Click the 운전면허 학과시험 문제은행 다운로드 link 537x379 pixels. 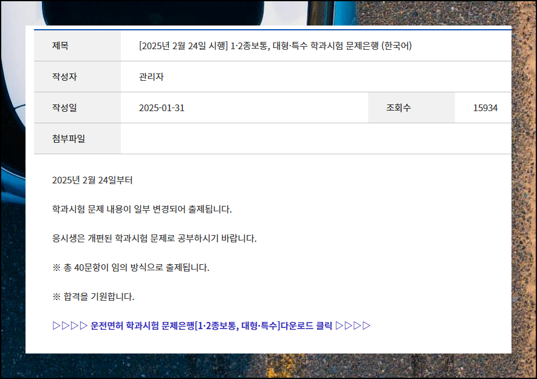pyautogui.click(x=211, y=326)
